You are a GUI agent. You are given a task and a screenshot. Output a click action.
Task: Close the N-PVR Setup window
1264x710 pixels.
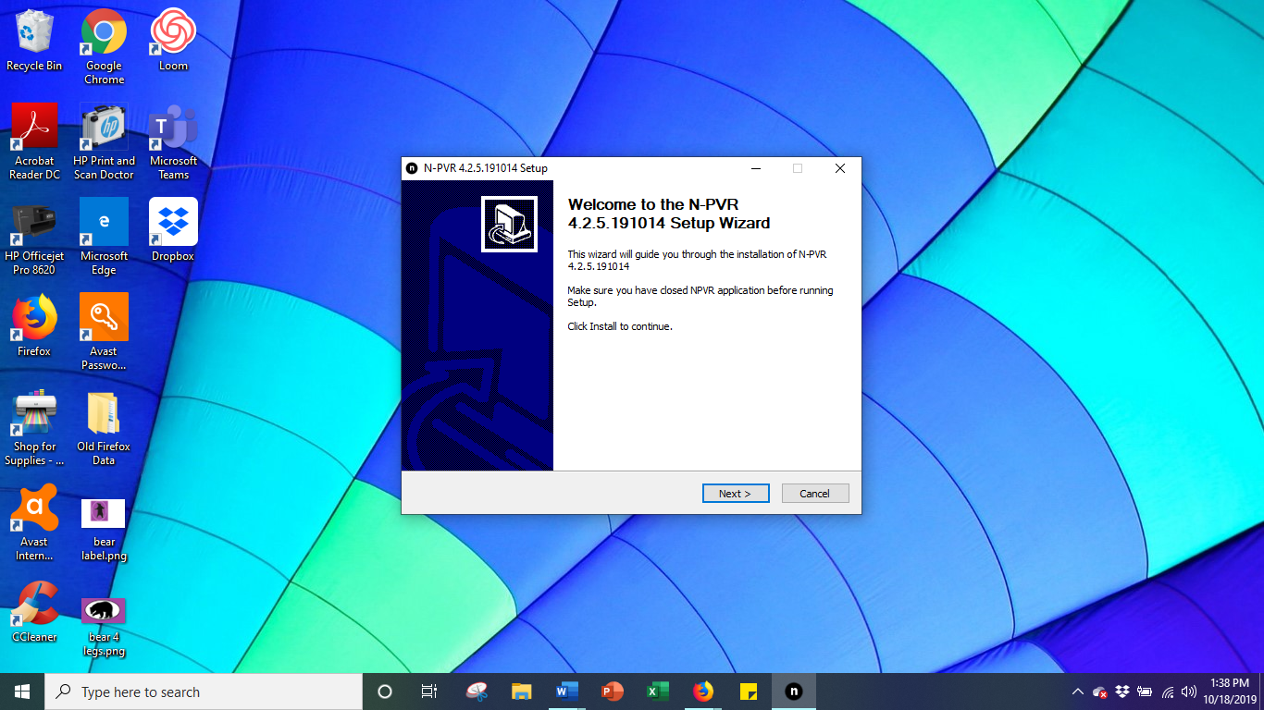point(839,168)
